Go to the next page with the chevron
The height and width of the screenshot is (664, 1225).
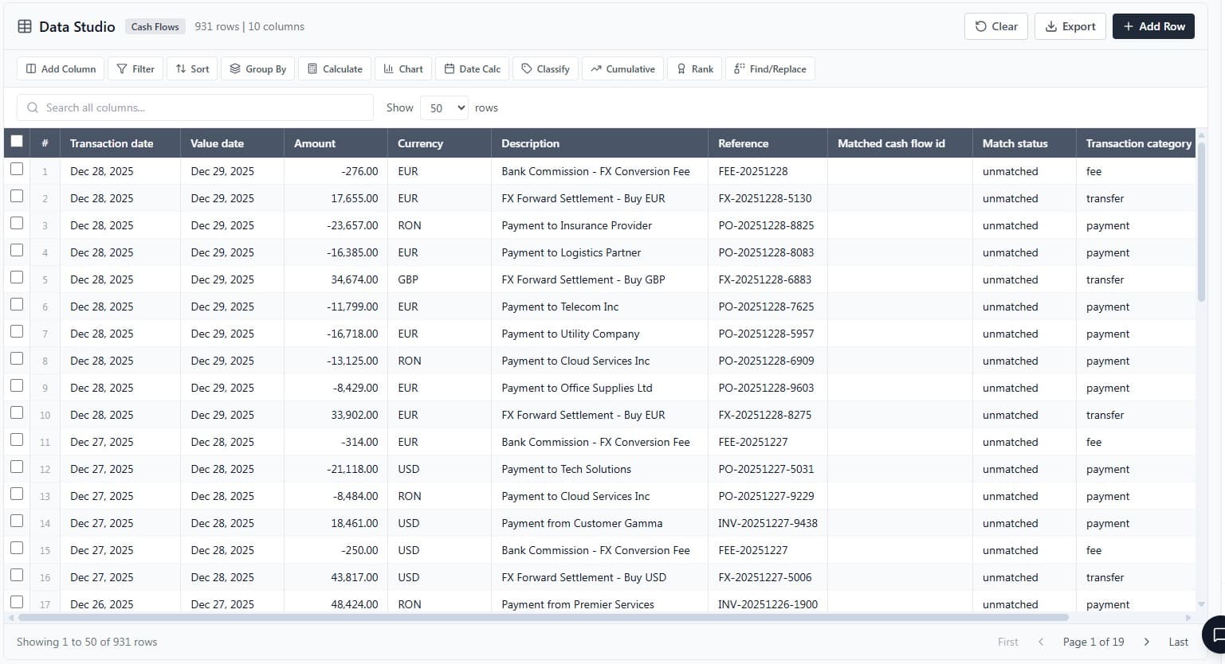click(x=1147, y=641)
